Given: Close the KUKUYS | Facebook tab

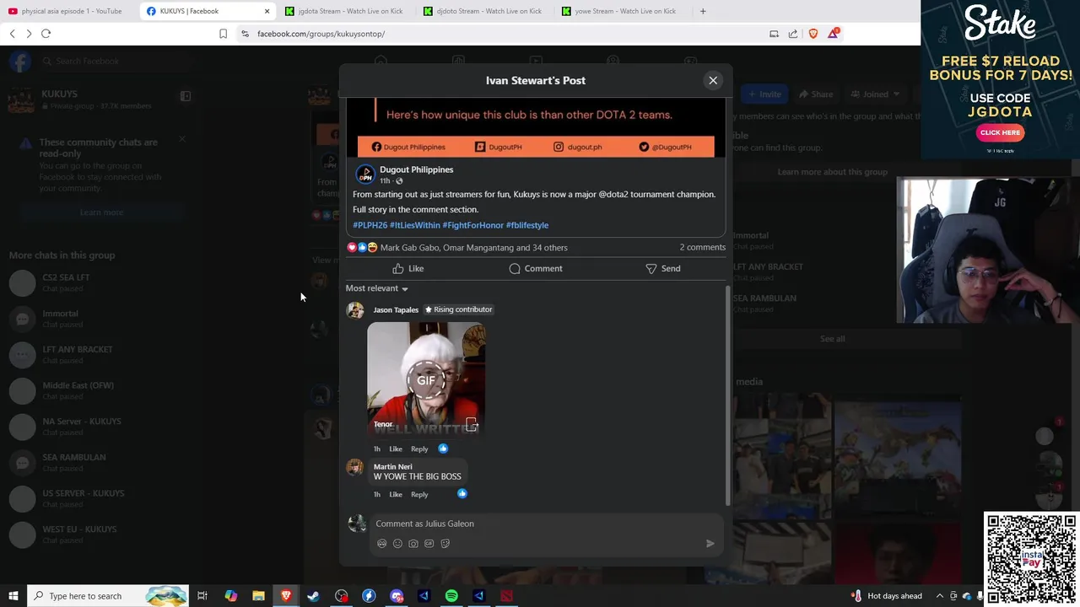Looking at the screenshot, I should 267,11.
